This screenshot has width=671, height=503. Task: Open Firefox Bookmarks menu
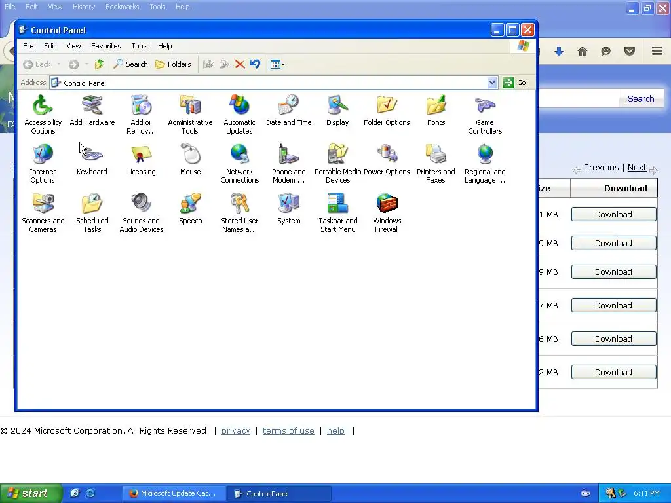pyautogui.click(x=122, y=7)
